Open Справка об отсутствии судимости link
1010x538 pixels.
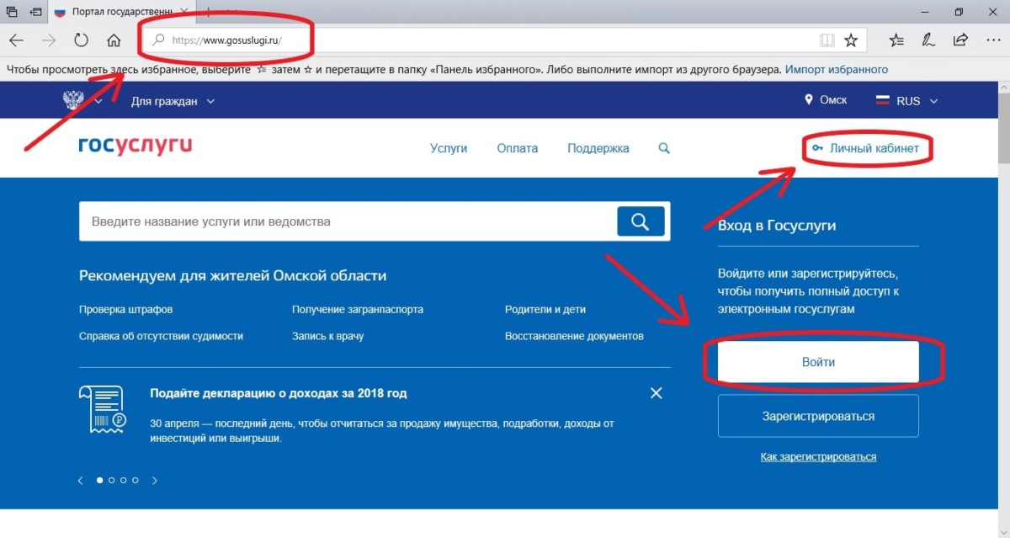(161, 336)
